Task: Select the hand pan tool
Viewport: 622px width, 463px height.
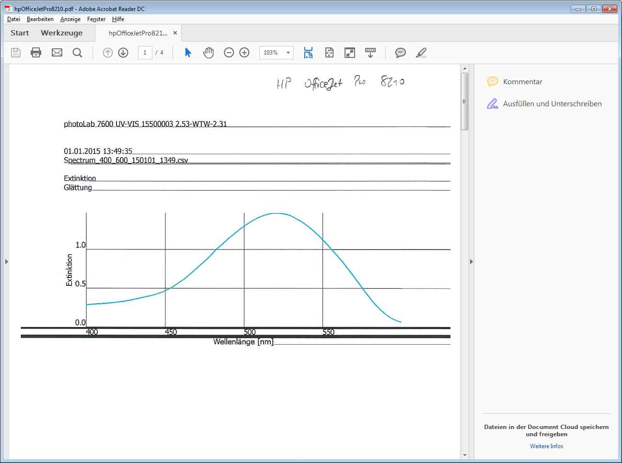Action: 208,53
